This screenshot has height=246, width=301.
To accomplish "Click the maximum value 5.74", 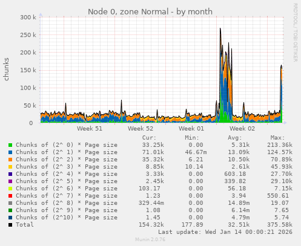I will [282, 218].
